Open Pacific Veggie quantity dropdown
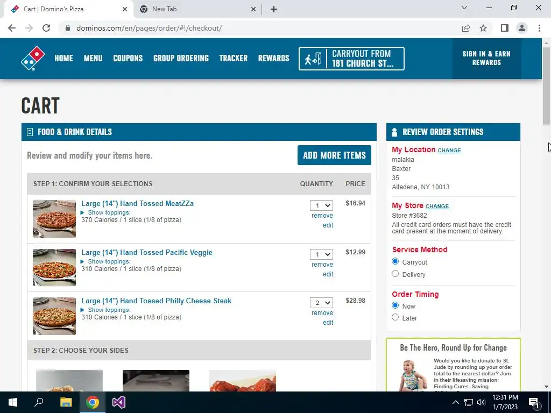The height and width of the screenshot is (413, 551). tap(321, 254)
